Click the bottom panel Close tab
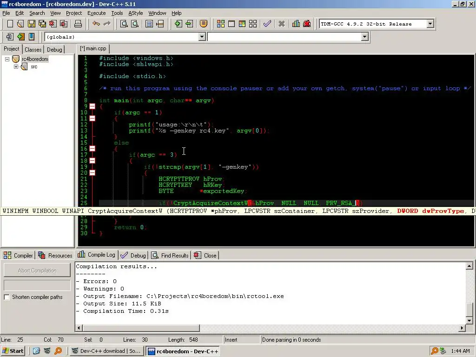The width and height of the screenshot is (476, 357). pyautogui.click(x=205, y=255)
